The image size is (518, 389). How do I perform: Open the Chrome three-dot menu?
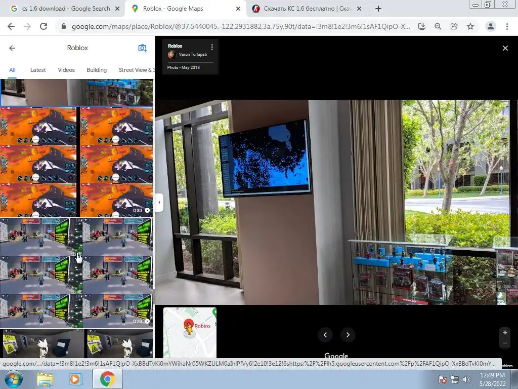pos(507,26)
